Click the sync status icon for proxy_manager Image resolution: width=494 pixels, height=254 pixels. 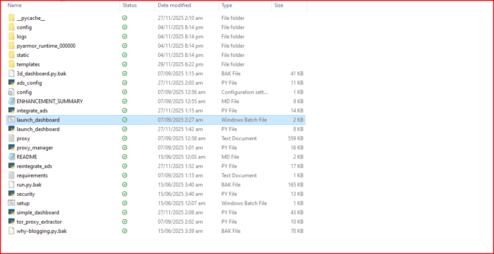(125, 147)
